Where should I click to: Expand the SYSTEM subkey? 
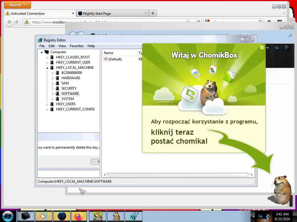click(53, 99)
